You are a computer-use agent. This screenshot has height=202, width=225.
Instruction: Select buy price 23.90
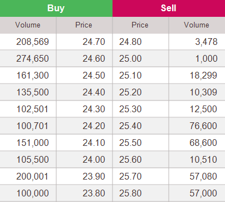[94, 176]
